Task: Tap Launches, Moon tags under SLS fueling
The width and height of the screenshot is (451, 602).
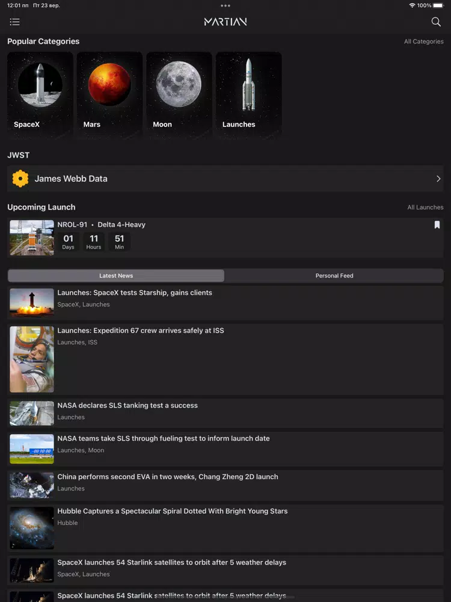Action: click(81, 450)
